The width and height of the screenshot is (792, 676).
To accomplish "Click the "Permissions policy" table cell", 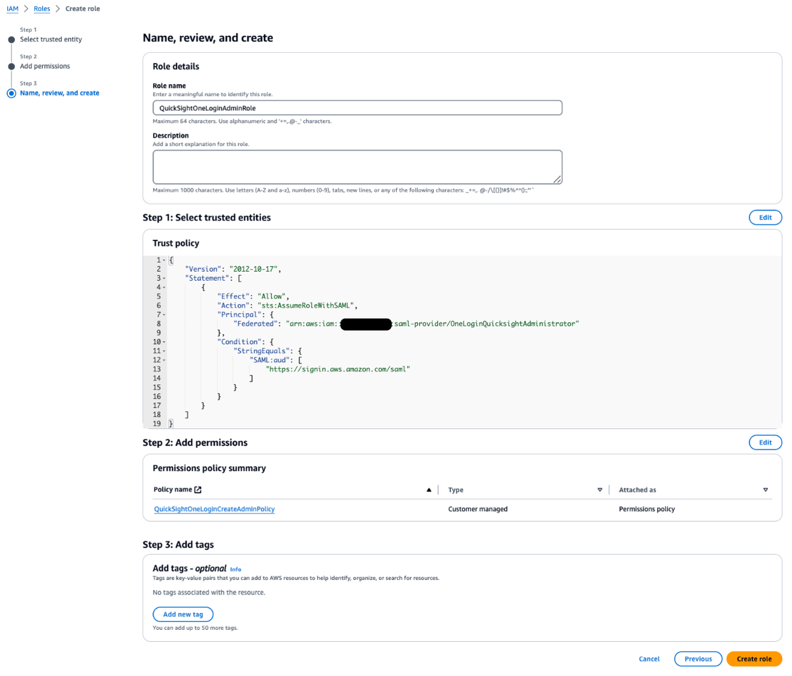I will (647, 509).
